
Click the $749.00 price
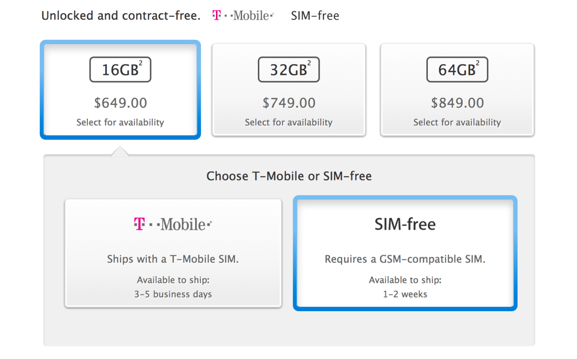(289, 103)
